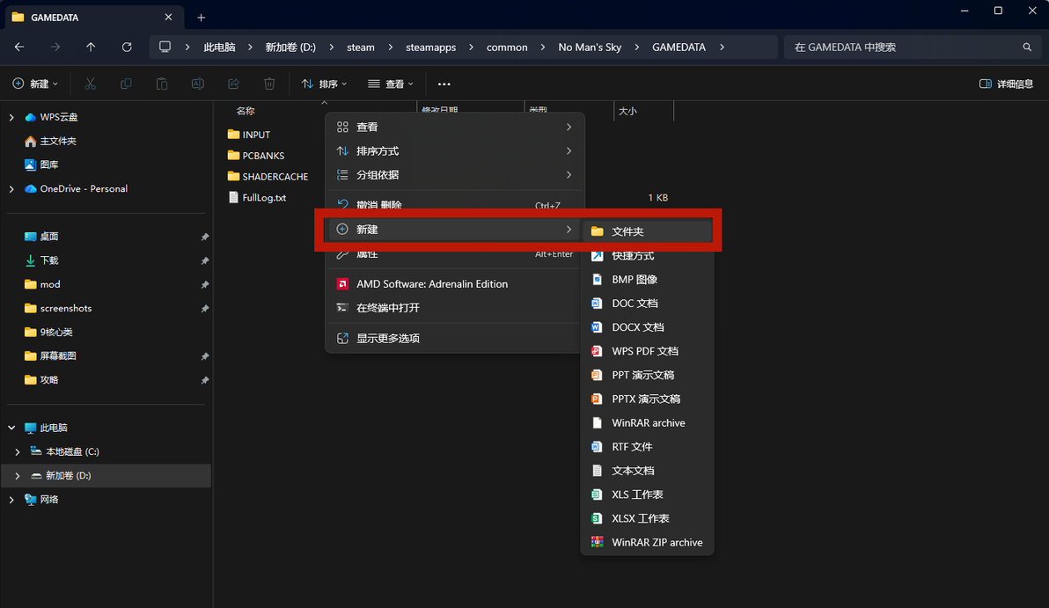Click the paste clipboard icon in toolbar
The image size is (1049, 608).
[162, 84]
